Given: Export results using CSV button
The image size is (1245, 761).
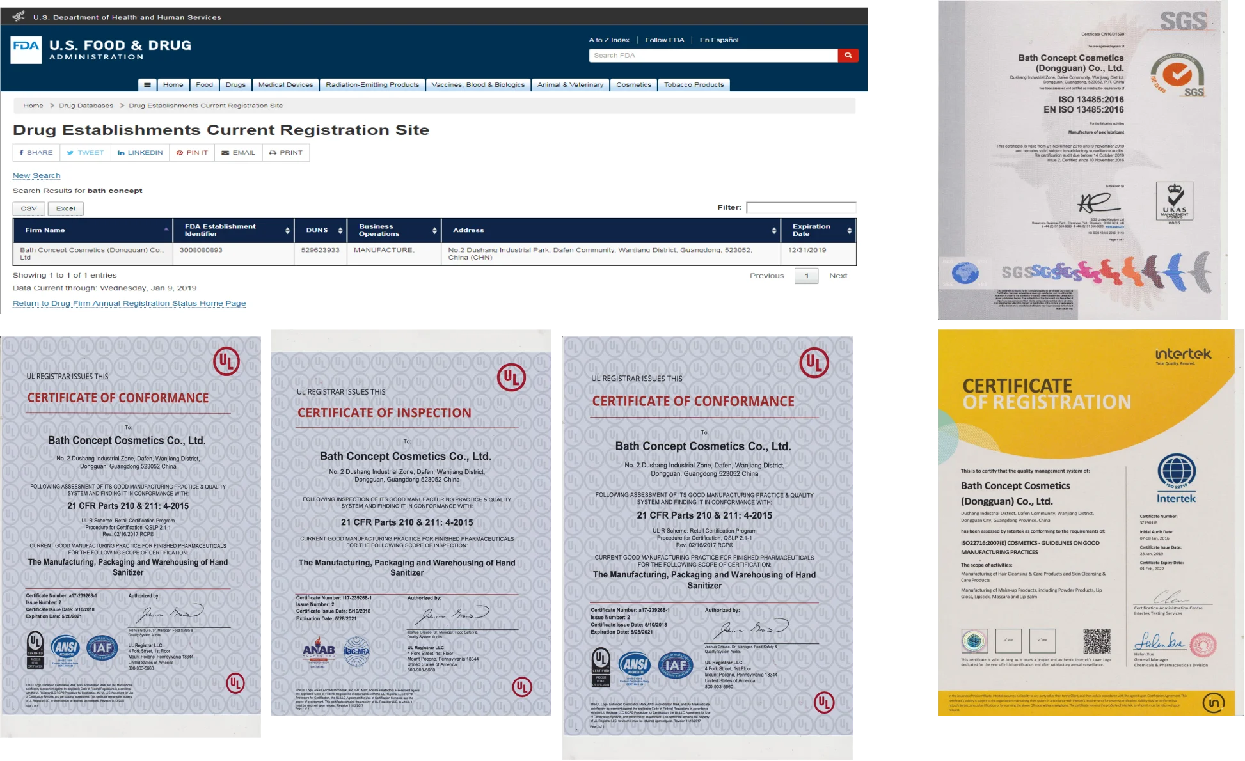Looking at the screenshot, I should coord(29,208).
